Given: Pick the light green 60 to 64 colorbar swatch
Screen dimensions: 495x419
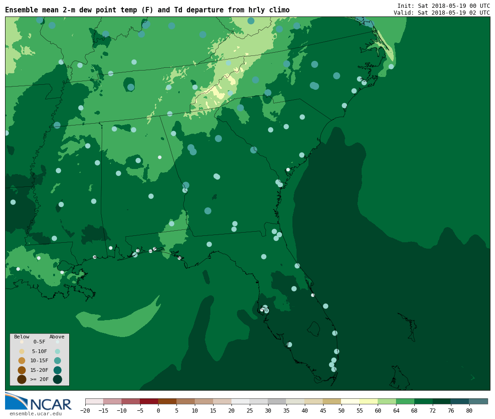Looking at the screenshot, I should click(387, 401).
